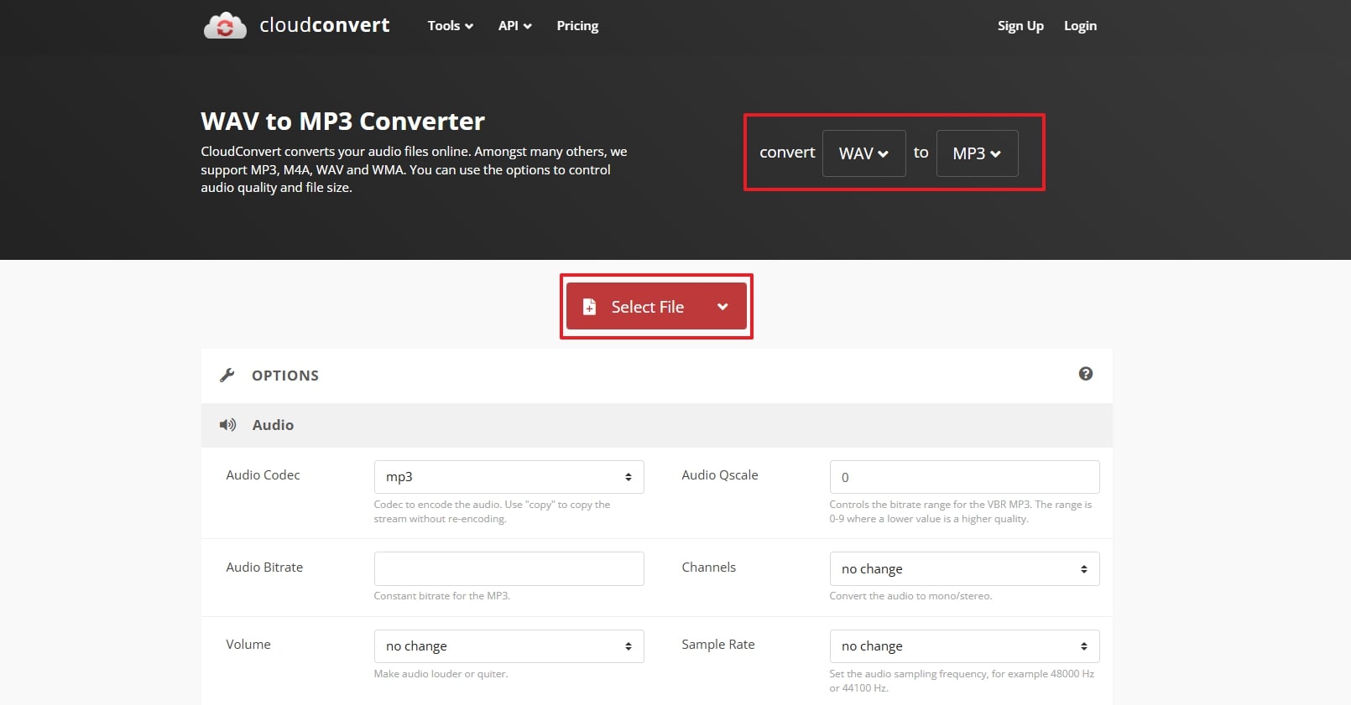The width and height of the screenshot is (1351, 705).
Task: Open the Sample Rate selector
Action: (964, 646)
